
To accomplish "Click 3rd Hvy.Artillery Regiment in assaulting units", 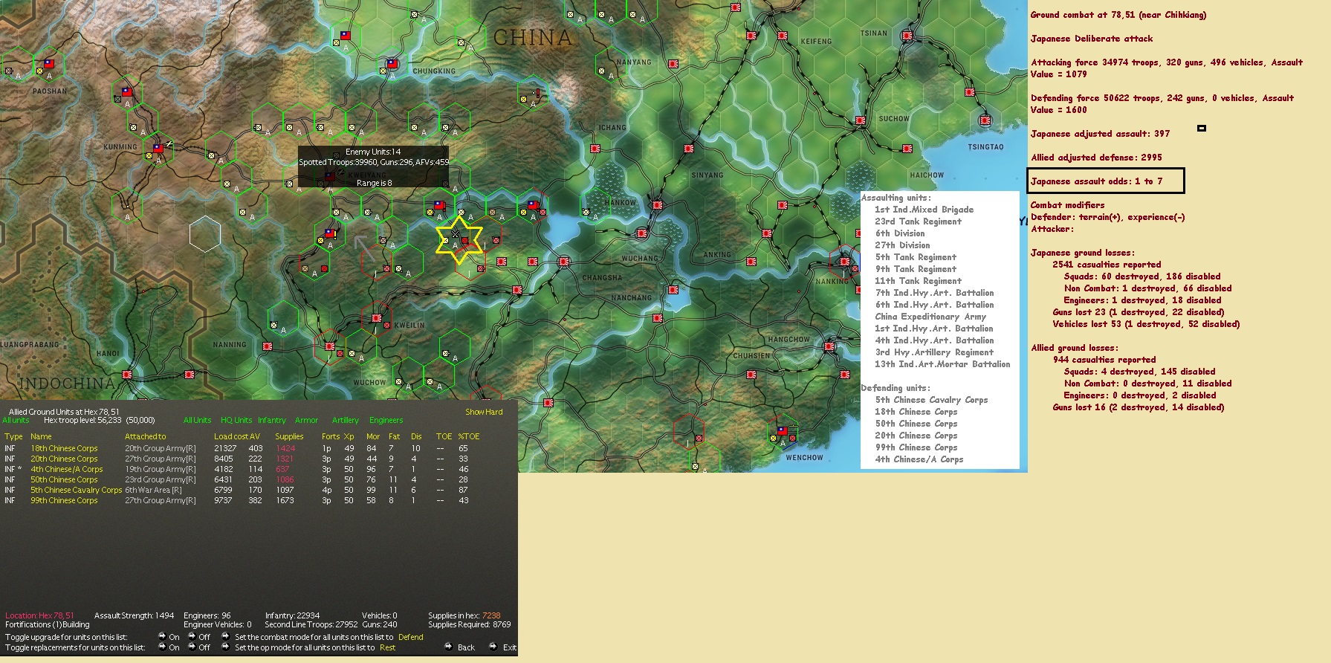I will tap(934, 352).
